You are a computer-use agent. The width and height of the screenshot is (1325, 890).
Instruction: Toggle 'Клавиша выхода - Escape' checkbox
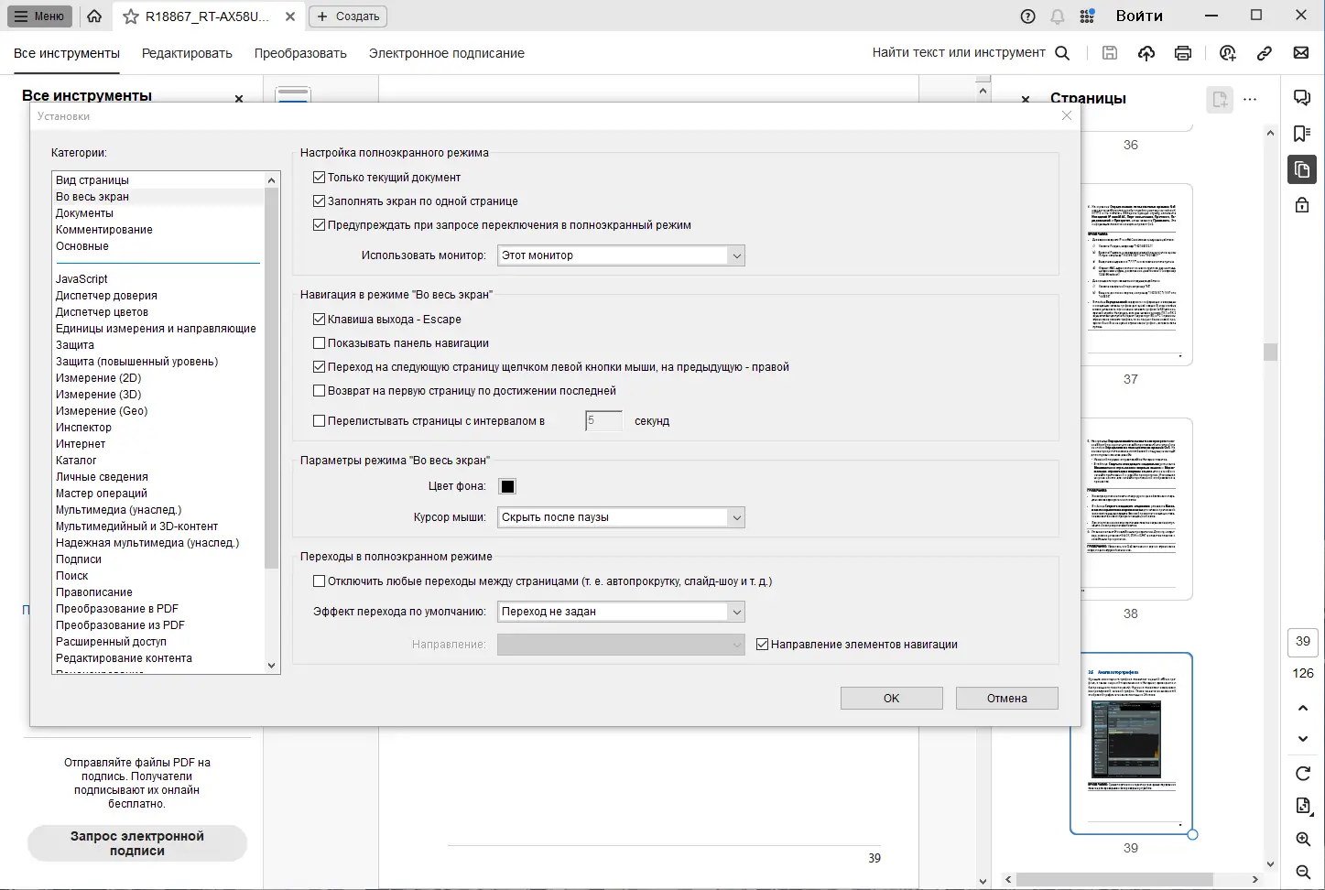coord(320,320)
